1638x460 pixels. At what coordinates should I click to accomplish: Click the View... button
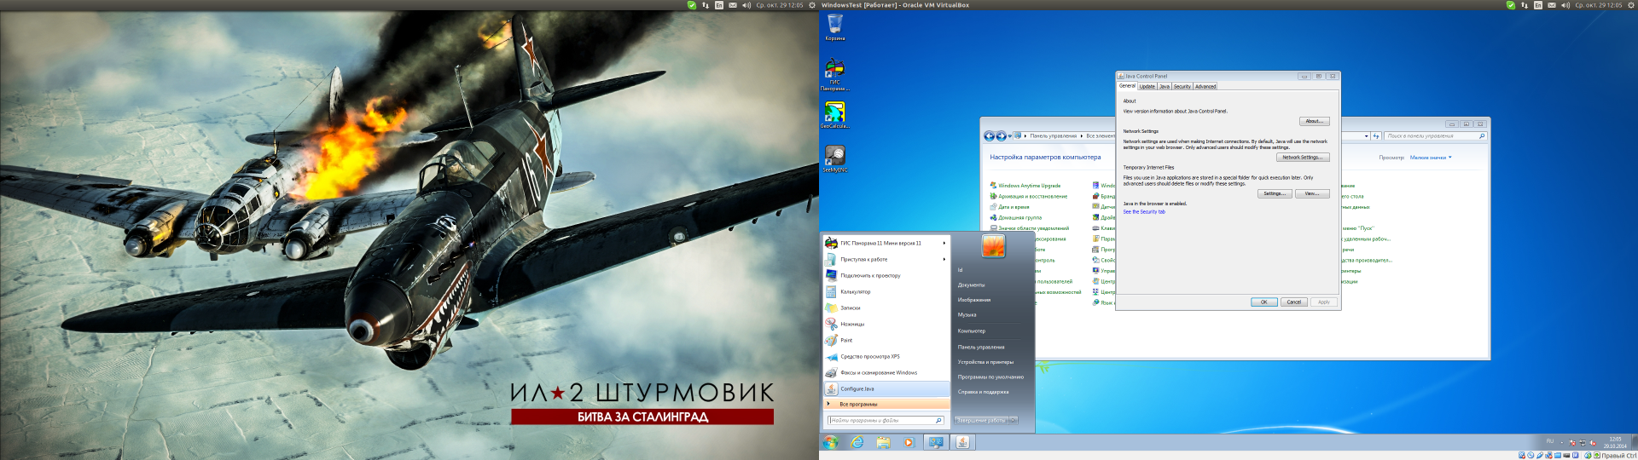point(1312,193)
